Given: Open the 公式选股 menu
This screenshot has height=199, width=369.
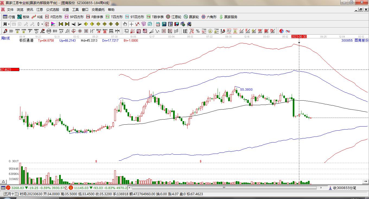Looking at the screenshot, I should [x=52, y=10].
